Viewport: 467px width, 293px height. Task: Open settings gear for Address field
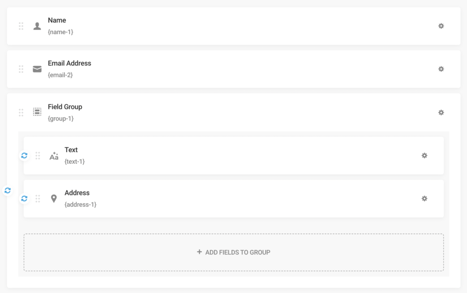(x=424, y=199)
